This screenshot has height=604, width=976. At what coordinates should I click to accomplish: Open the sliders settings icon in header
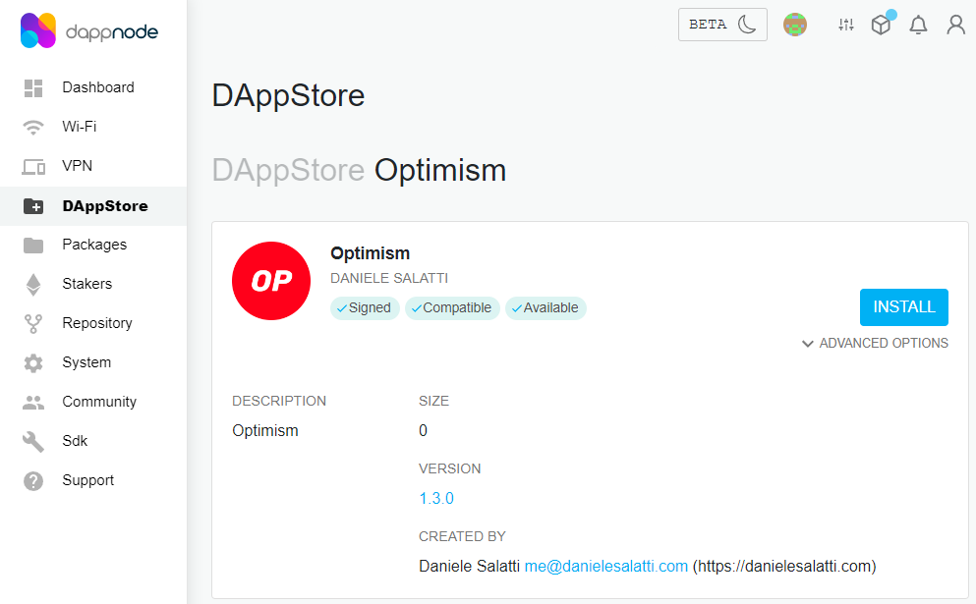click(x=846, y=25)
